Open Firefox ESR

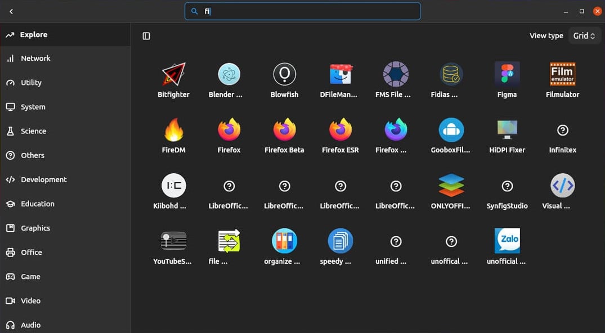(x=340, y=130)
